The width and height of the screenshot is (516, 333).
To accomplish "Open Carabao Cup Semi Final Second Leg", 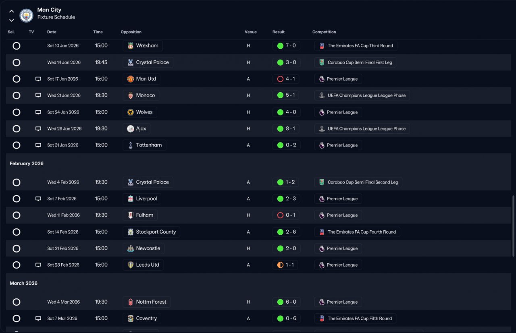I will (x=358, y=182).
